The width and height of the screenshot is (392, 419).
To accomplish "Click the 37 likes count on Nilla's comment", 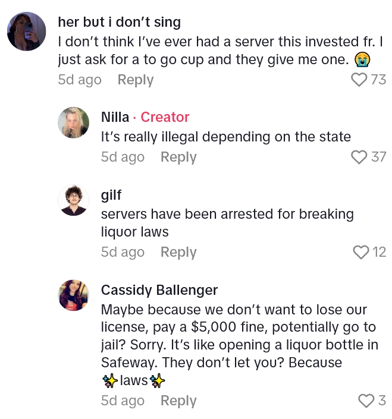I will [x=378, y=157].
